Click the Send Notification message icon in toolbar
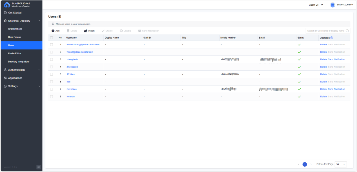The height and width of the screenshot is (172, 357). pyautogui.click(x=140, y=31)
